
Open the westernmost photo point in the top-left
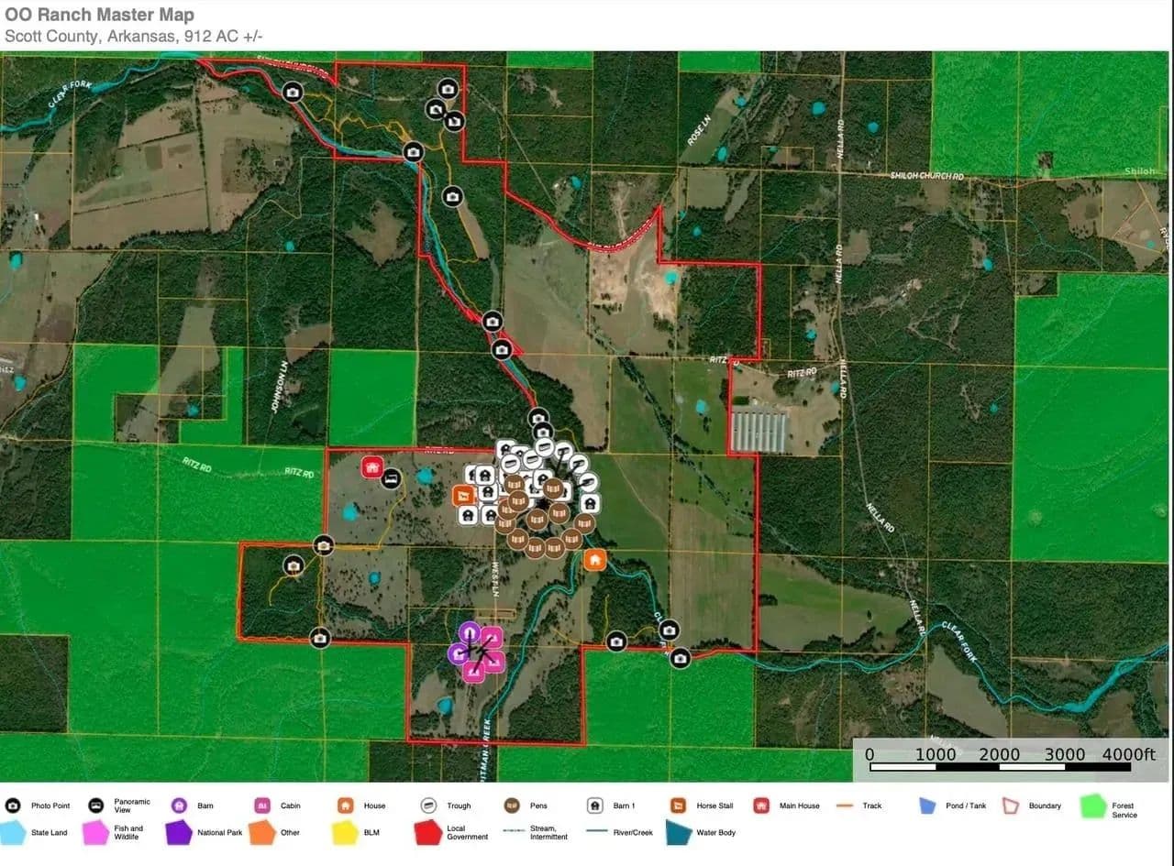pyautogui.click(x=293, y=92)
